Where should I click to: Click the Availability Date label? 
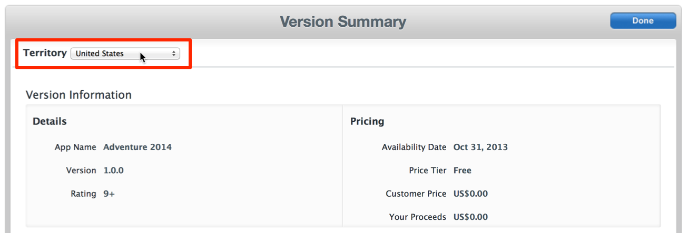[x=414, y=147]
